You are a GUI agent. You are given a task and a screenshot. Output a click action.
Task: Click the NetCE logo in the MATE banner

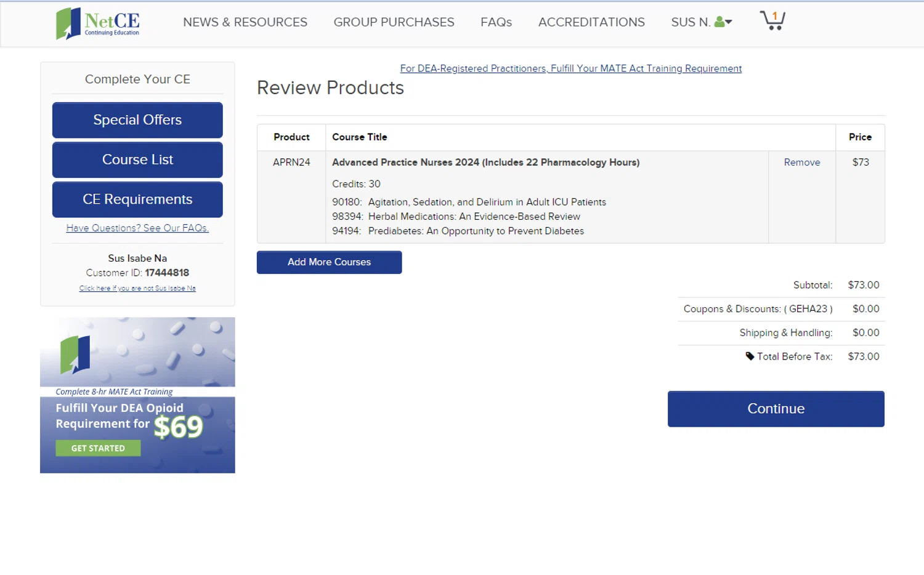tap(75, 355)
